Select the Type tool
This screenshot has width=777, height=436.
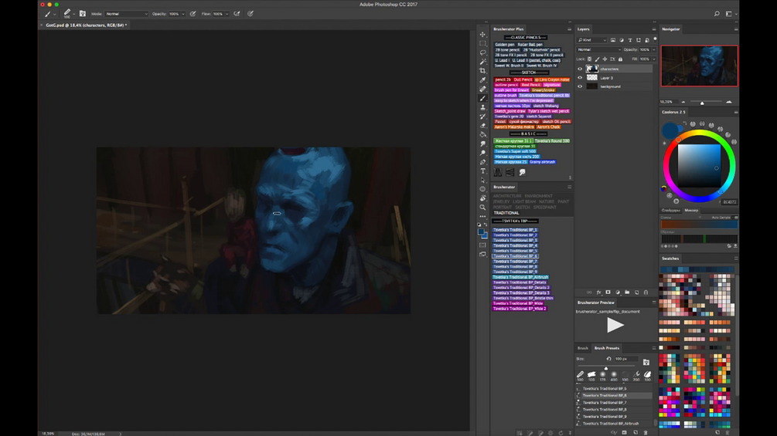click(482, 171)
